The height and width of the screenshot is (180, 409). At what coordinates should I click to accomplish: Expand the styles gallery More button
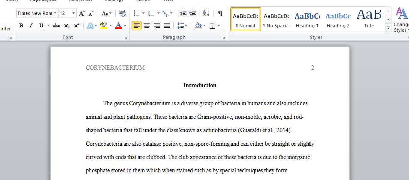point(388,28)
